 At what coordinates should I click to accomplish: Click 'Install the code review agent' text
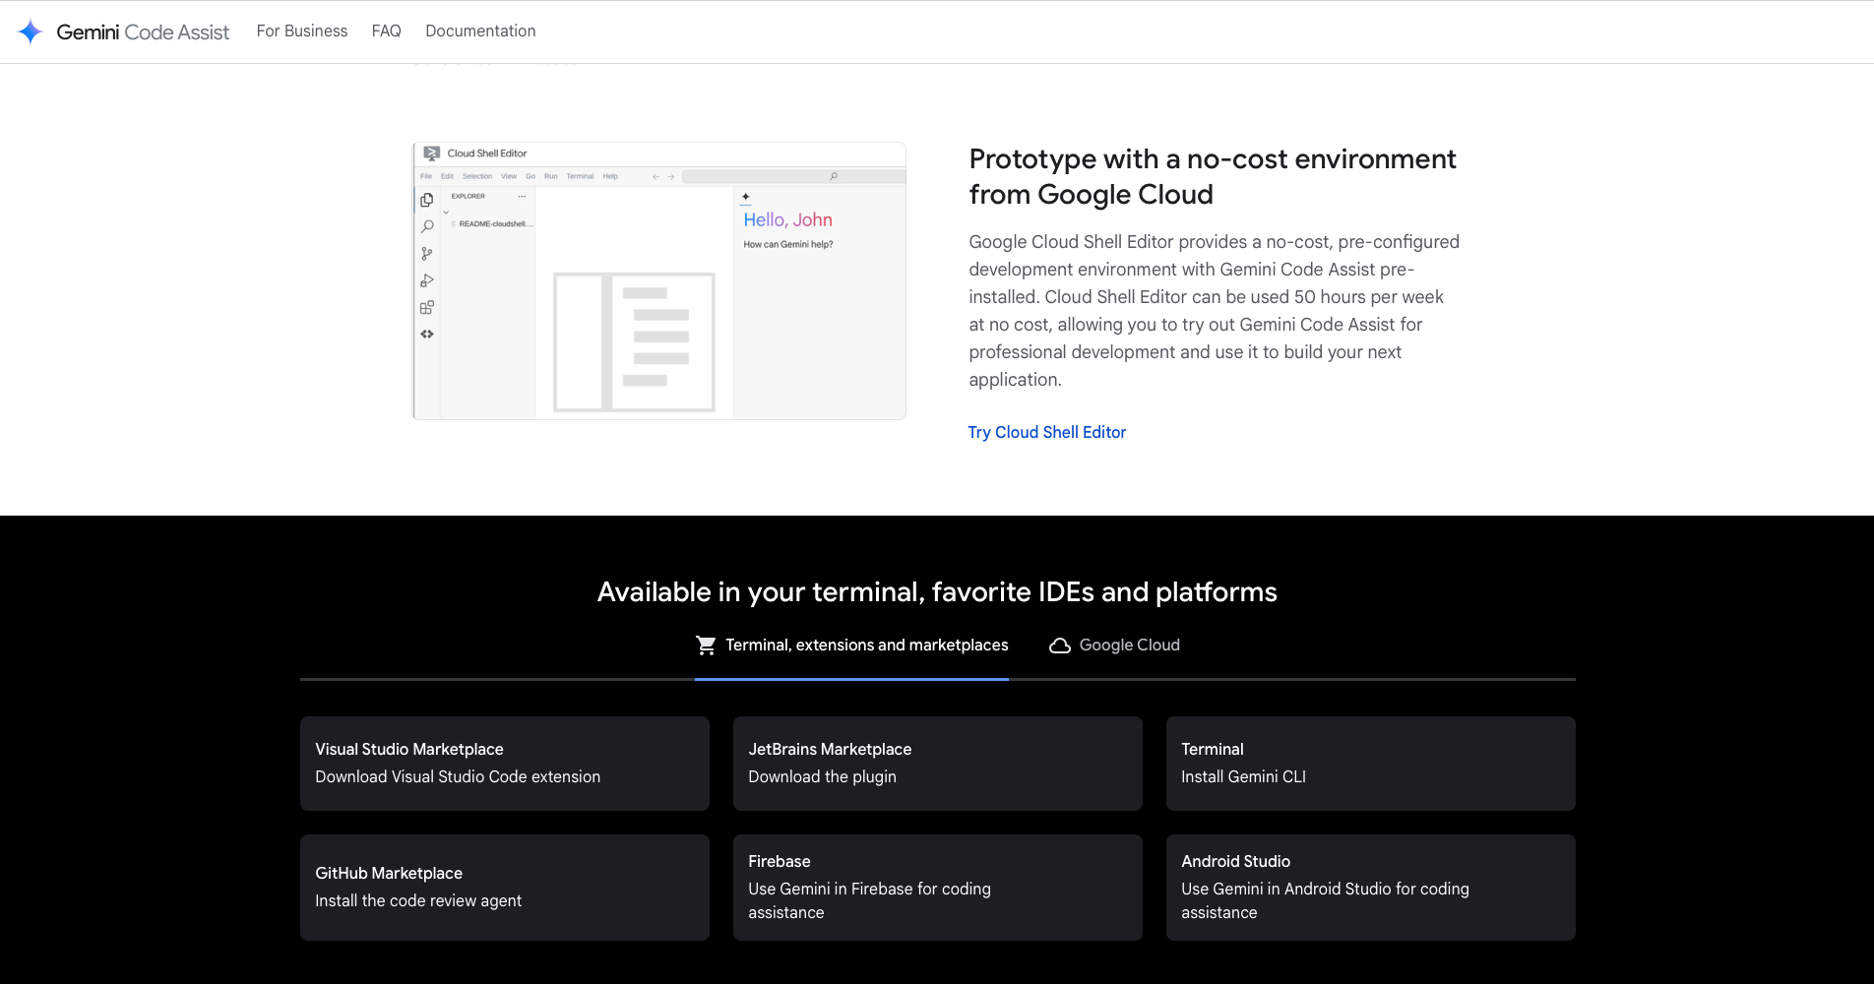418,901
